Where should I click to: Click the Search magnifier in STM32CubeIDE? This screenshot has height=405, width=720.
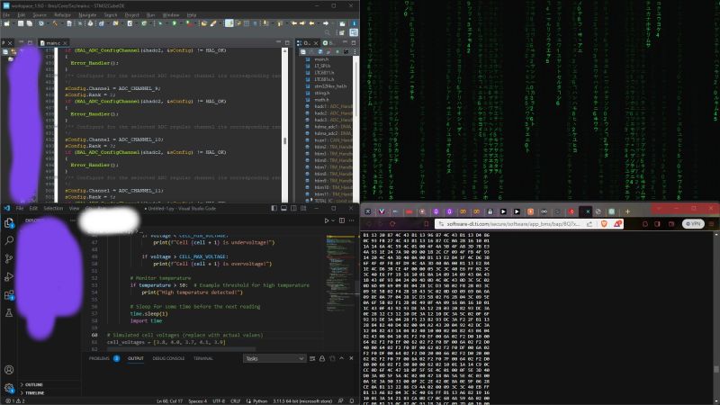(328, 33)
